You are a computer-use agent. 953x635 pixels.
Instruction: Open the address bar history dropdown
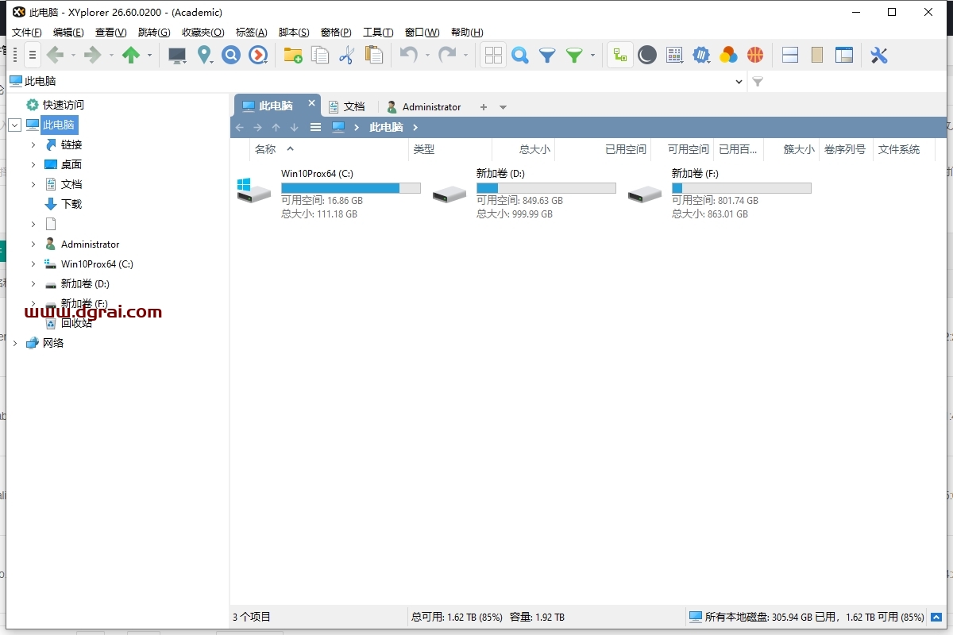point(739,81)
